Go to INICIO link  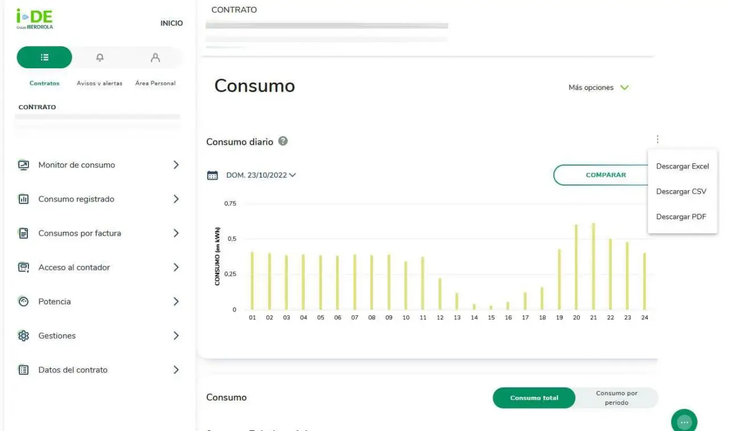[171, 23]
